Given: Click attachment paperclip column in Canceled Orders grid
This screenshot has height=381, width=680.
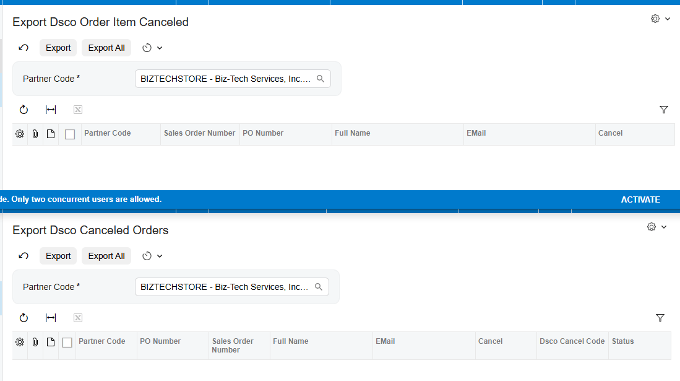Looking at the screenshot, I should (35, 342).
